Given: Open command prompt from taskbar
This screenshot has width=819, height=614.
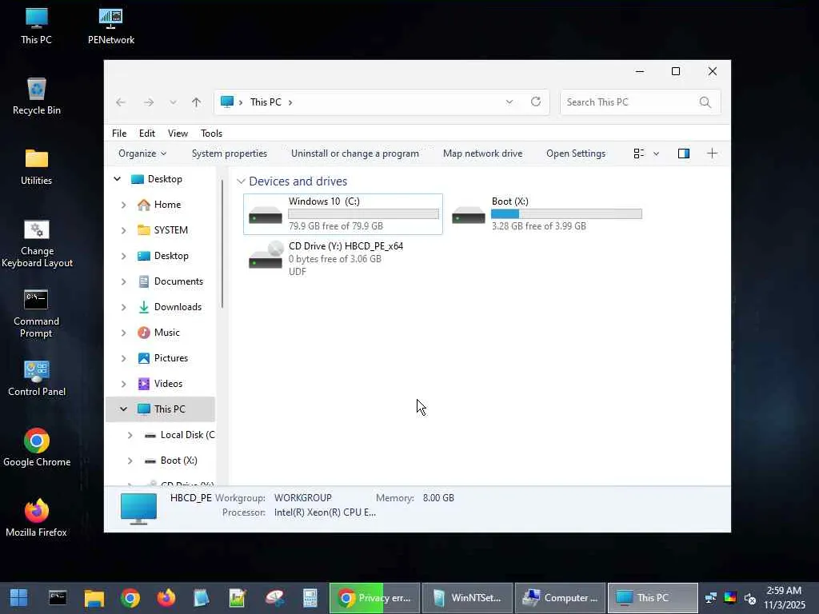Looking at the screenshot, I should pyautogui.click(x=58, y=598).
